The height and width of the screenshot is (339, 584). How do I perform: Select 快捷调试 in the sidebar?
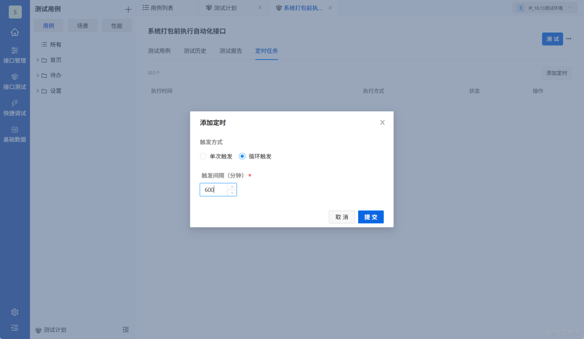(15, 108)
